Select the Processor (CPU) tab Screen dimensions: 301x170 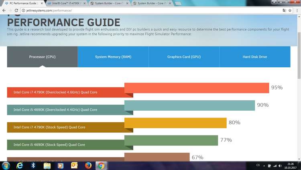tap(43, 57)
